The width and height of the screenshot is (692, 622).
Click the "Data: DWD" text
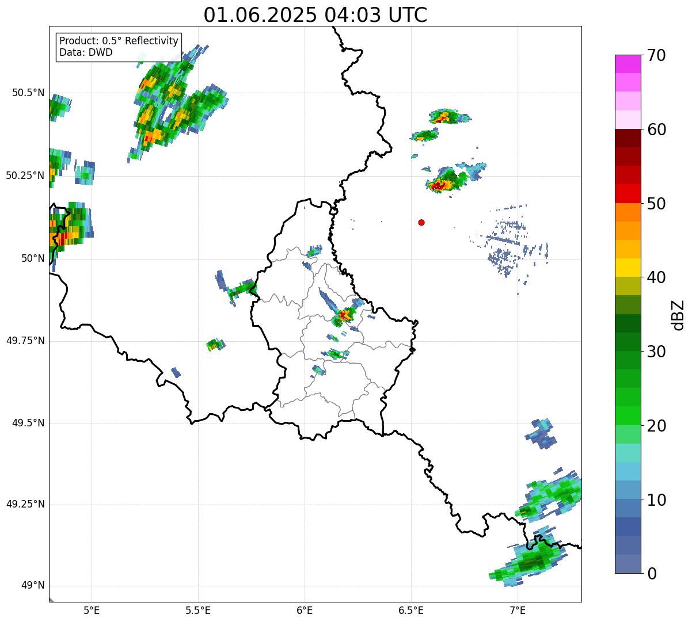(x=86, y=53)
